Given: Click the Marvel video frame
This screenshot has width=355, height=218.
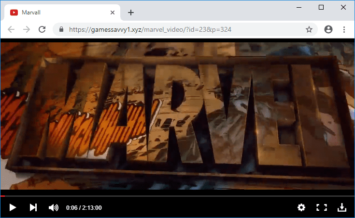Looking at the screenshot, I should point(177,115).
